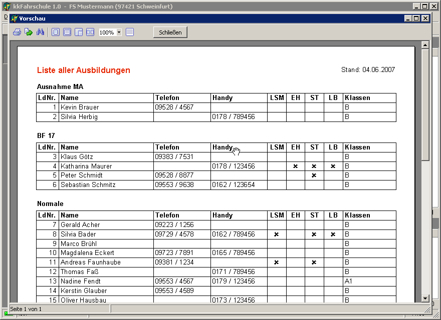This screenshot has height=320, width=441.
Task: Click the scrollbar down arrow
Action: point(425,298)
